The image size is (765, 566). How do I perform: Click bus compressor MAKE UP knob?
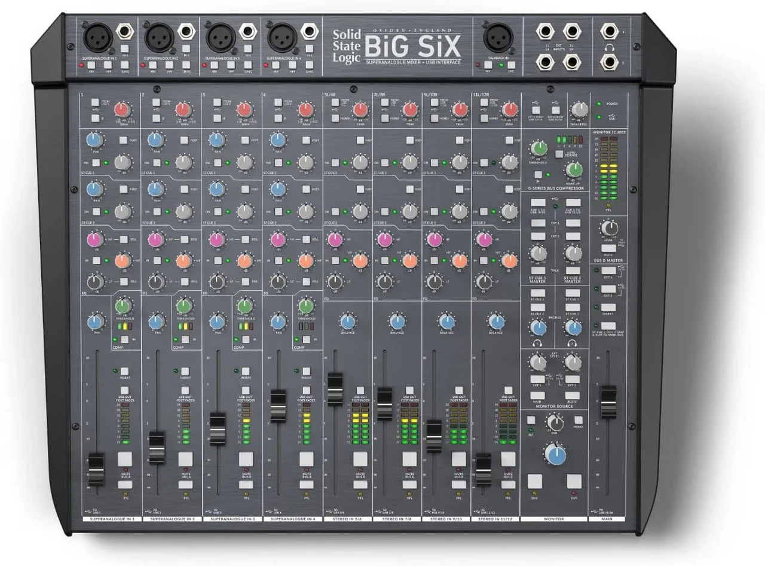pos(574,170)
